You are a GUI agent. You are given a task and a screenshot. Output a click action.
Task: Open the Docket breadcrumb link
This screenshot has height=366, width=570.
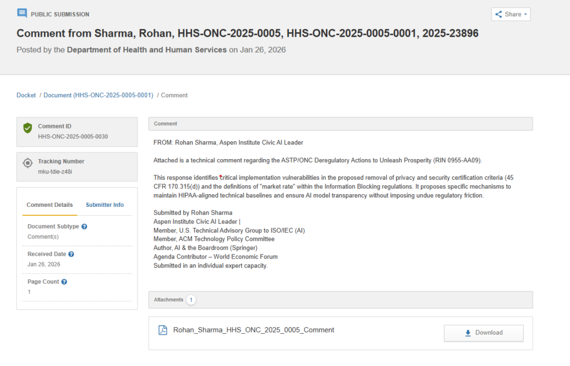[x=26, y=95]
